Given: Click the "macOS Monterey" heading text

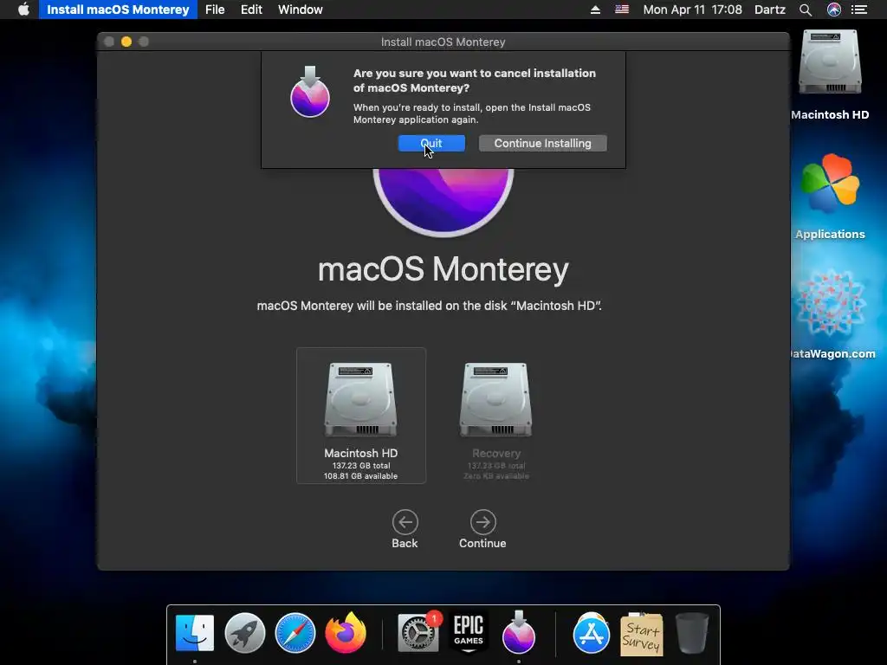Looking at the screenshot, I should 443,269.
